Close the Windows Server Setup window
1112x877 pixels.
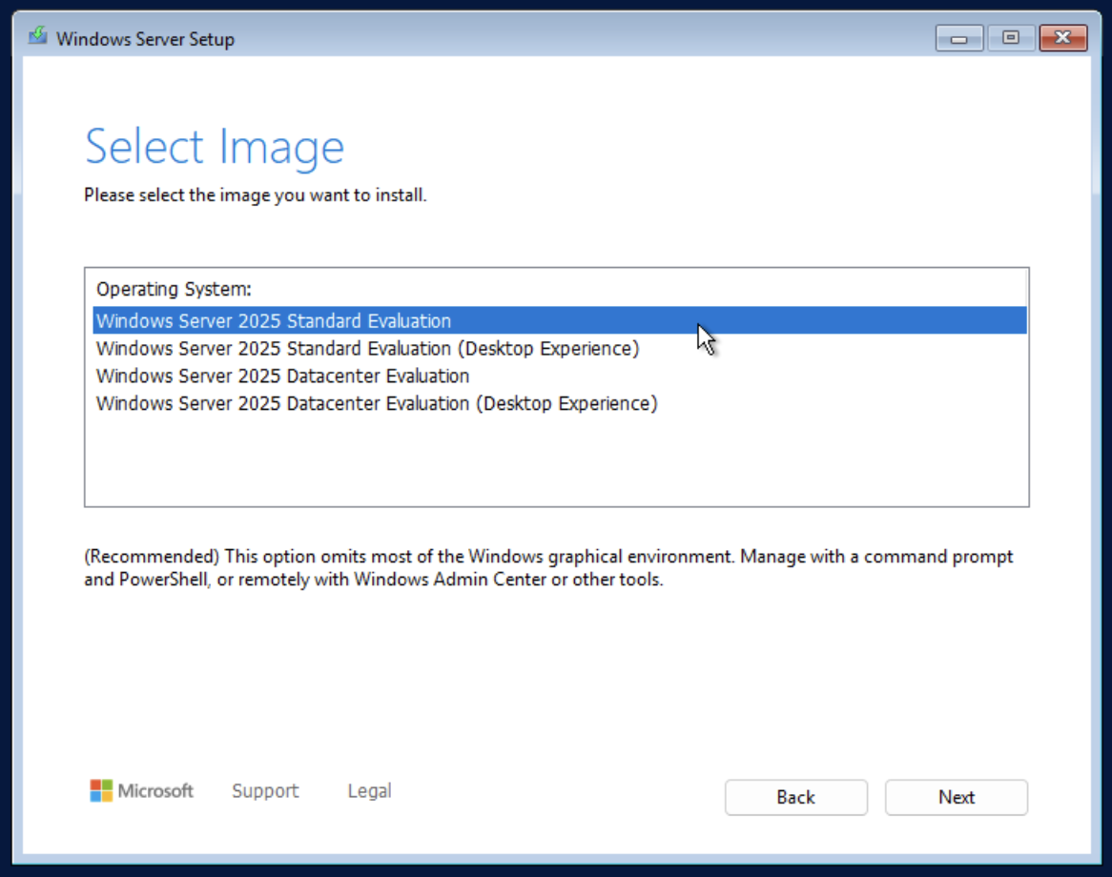pos(1063,38)
